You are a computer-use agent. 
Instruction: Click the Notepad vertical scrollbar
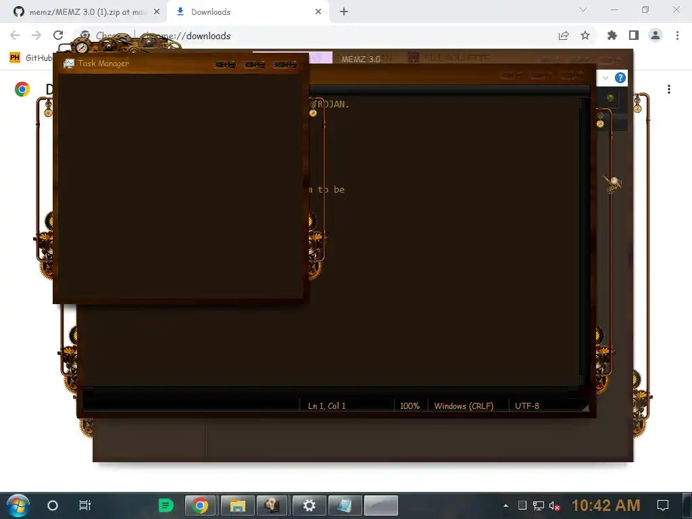(x=584, y=241)
